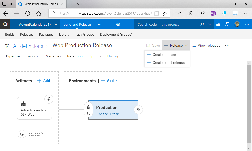Click the schedule clock icon

click(22, 134)
